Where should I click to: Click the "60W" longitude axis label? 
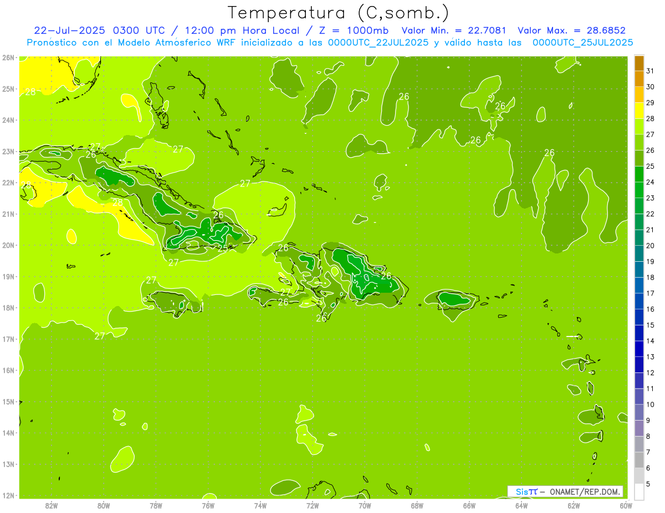(x=626, y=505)
